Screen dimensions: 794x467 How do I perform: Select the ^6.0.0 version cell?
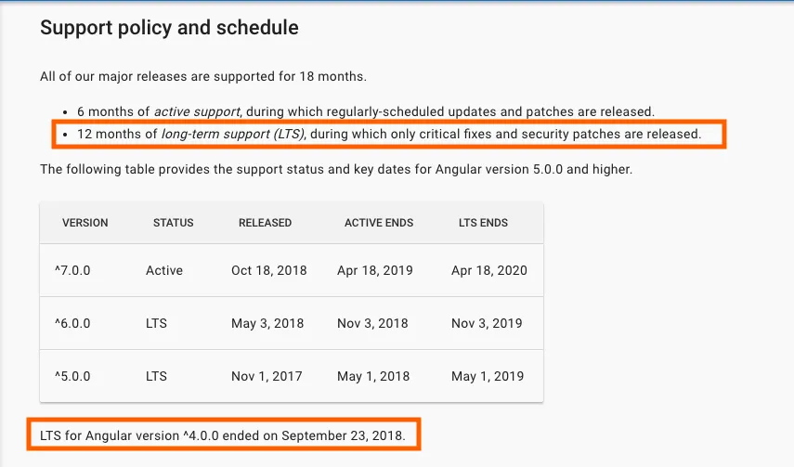(x=72, y=323)
